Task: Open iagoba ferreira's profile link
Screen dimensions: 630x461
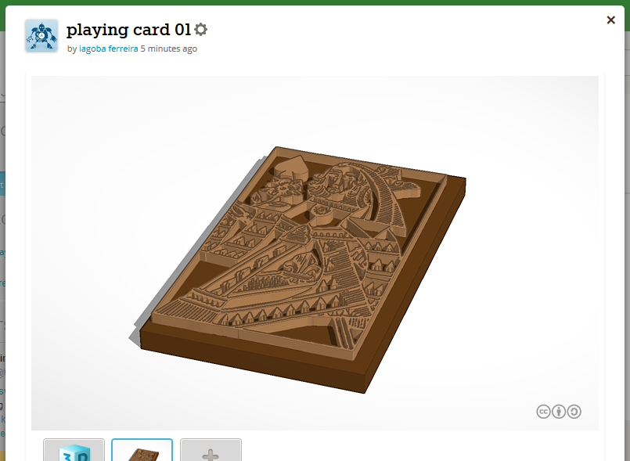Action: 109,49
